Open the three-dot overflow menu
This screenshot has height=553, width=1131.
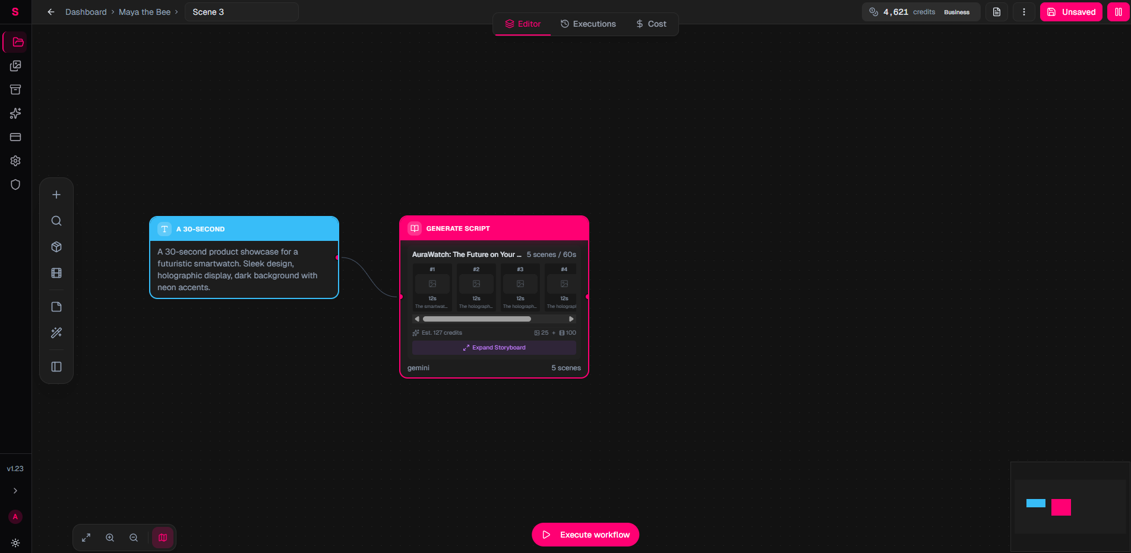point(1023,12)
